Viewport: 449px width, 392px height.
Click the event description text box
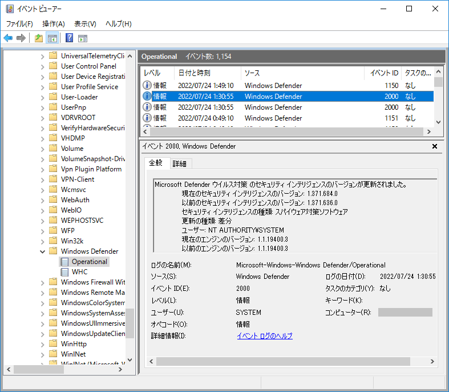pyautogui.click(x=295, y=215)
